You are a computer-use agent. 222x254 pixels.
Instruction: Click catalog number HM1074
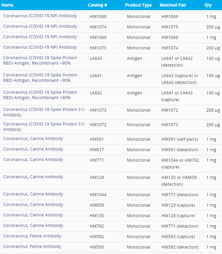click(x=98, y=27)
